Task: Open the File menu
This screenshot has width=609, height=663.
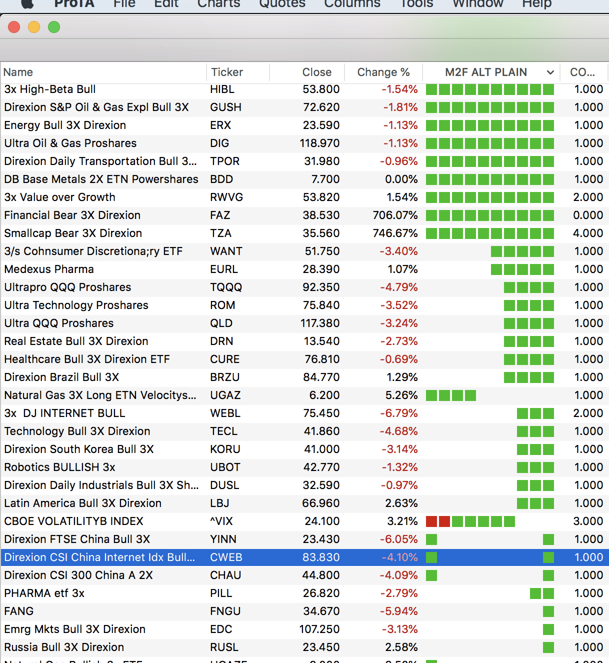Action: [124, 3]
